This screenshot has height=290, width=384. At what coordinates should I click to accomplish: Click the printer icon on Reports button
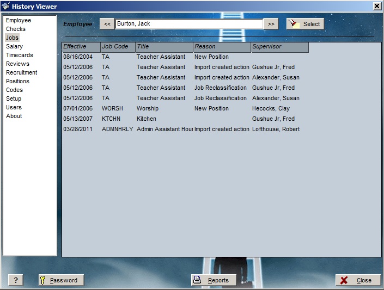(x=197, y=280)
